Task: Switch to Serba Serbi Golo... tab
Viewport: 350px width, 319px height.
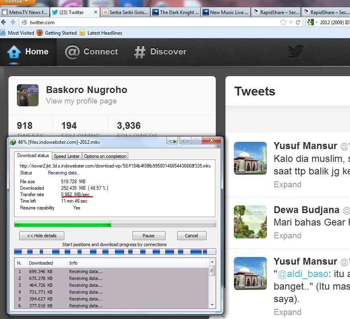Action: [x=125, y=12]
